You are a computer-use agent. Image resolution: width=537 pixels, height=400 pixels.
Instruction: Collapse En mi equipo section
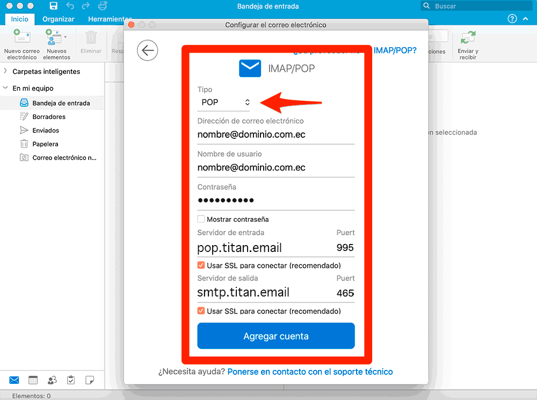click(x=5, y=88)
